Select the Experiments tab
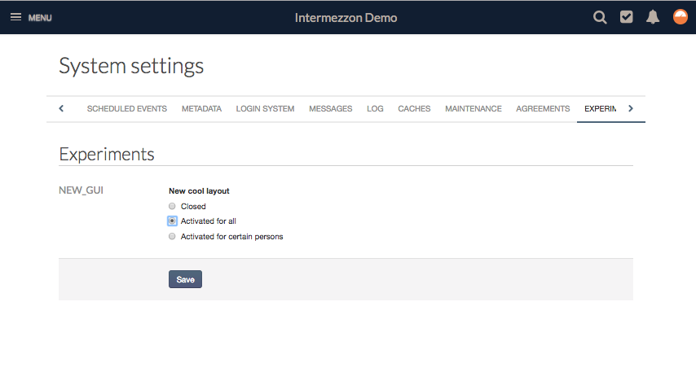Image resolution: width=696 pixels, height=385 pixels. click(600, 109)
